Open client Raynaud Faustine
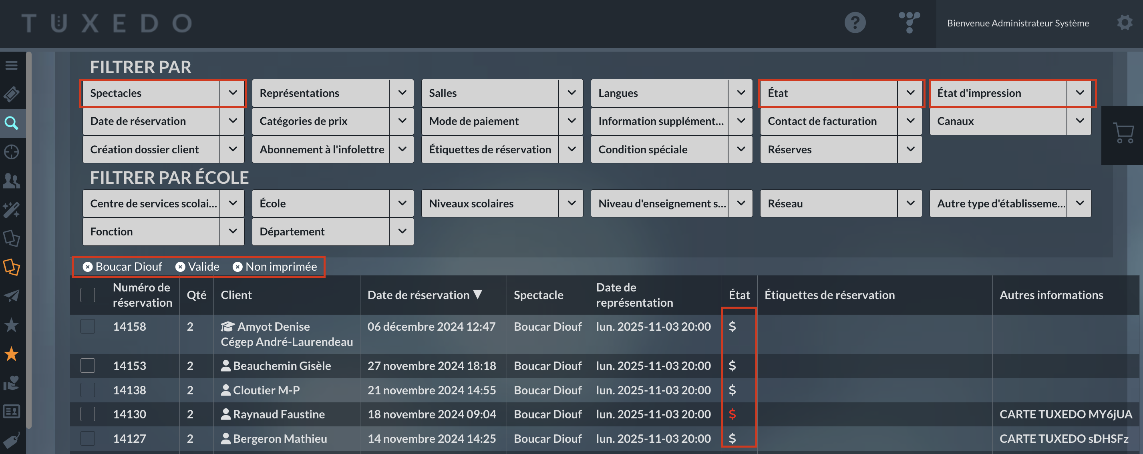 (279, 414)
